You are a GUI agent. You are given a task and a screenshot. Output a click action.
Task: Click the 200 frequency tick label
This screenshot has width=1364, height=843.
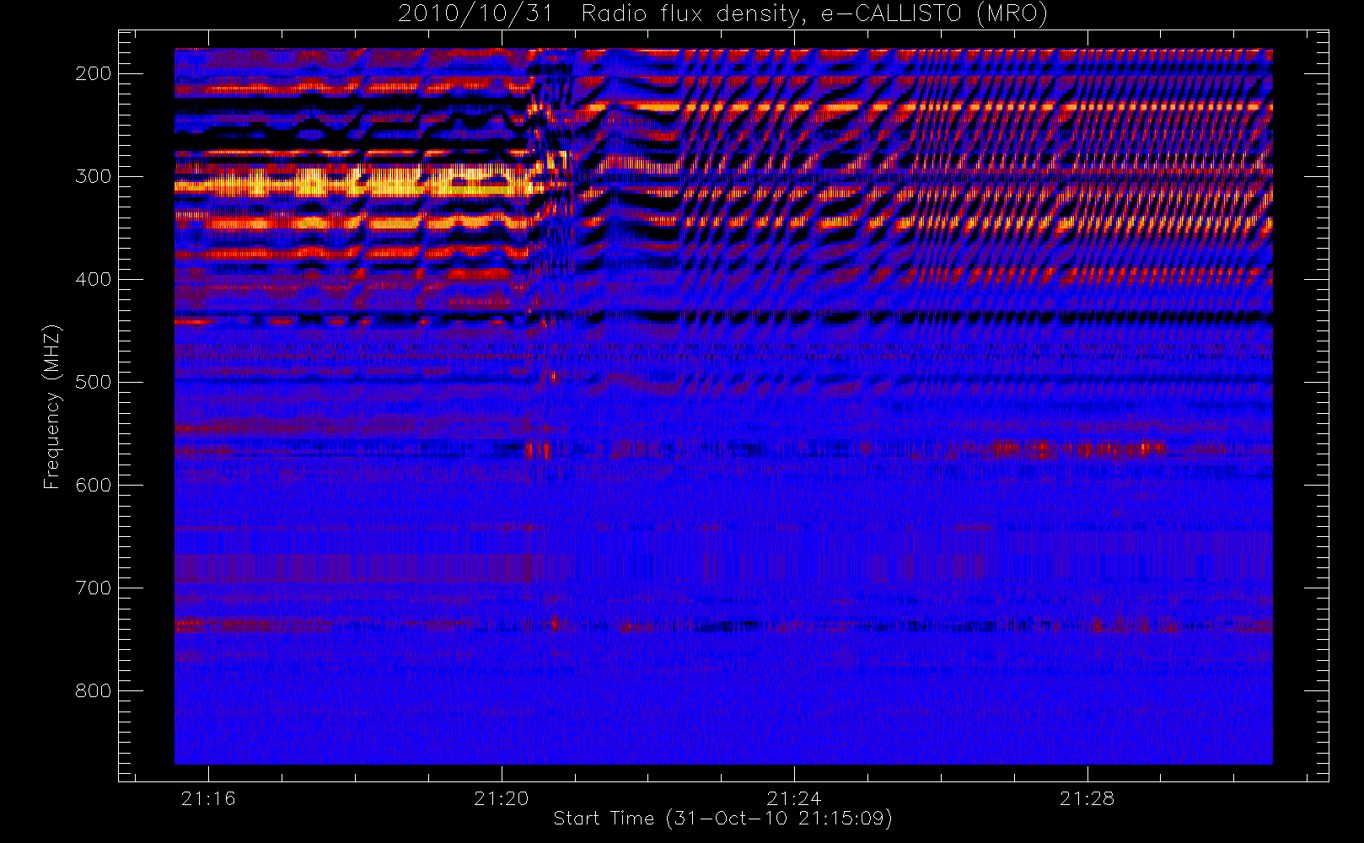pos(93,73)
